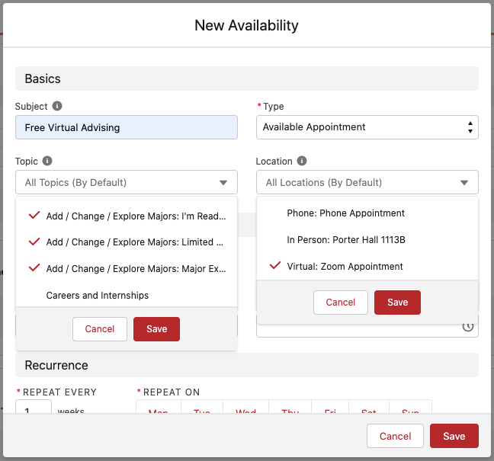Click the info icon beside Location label

coord(302,162)
